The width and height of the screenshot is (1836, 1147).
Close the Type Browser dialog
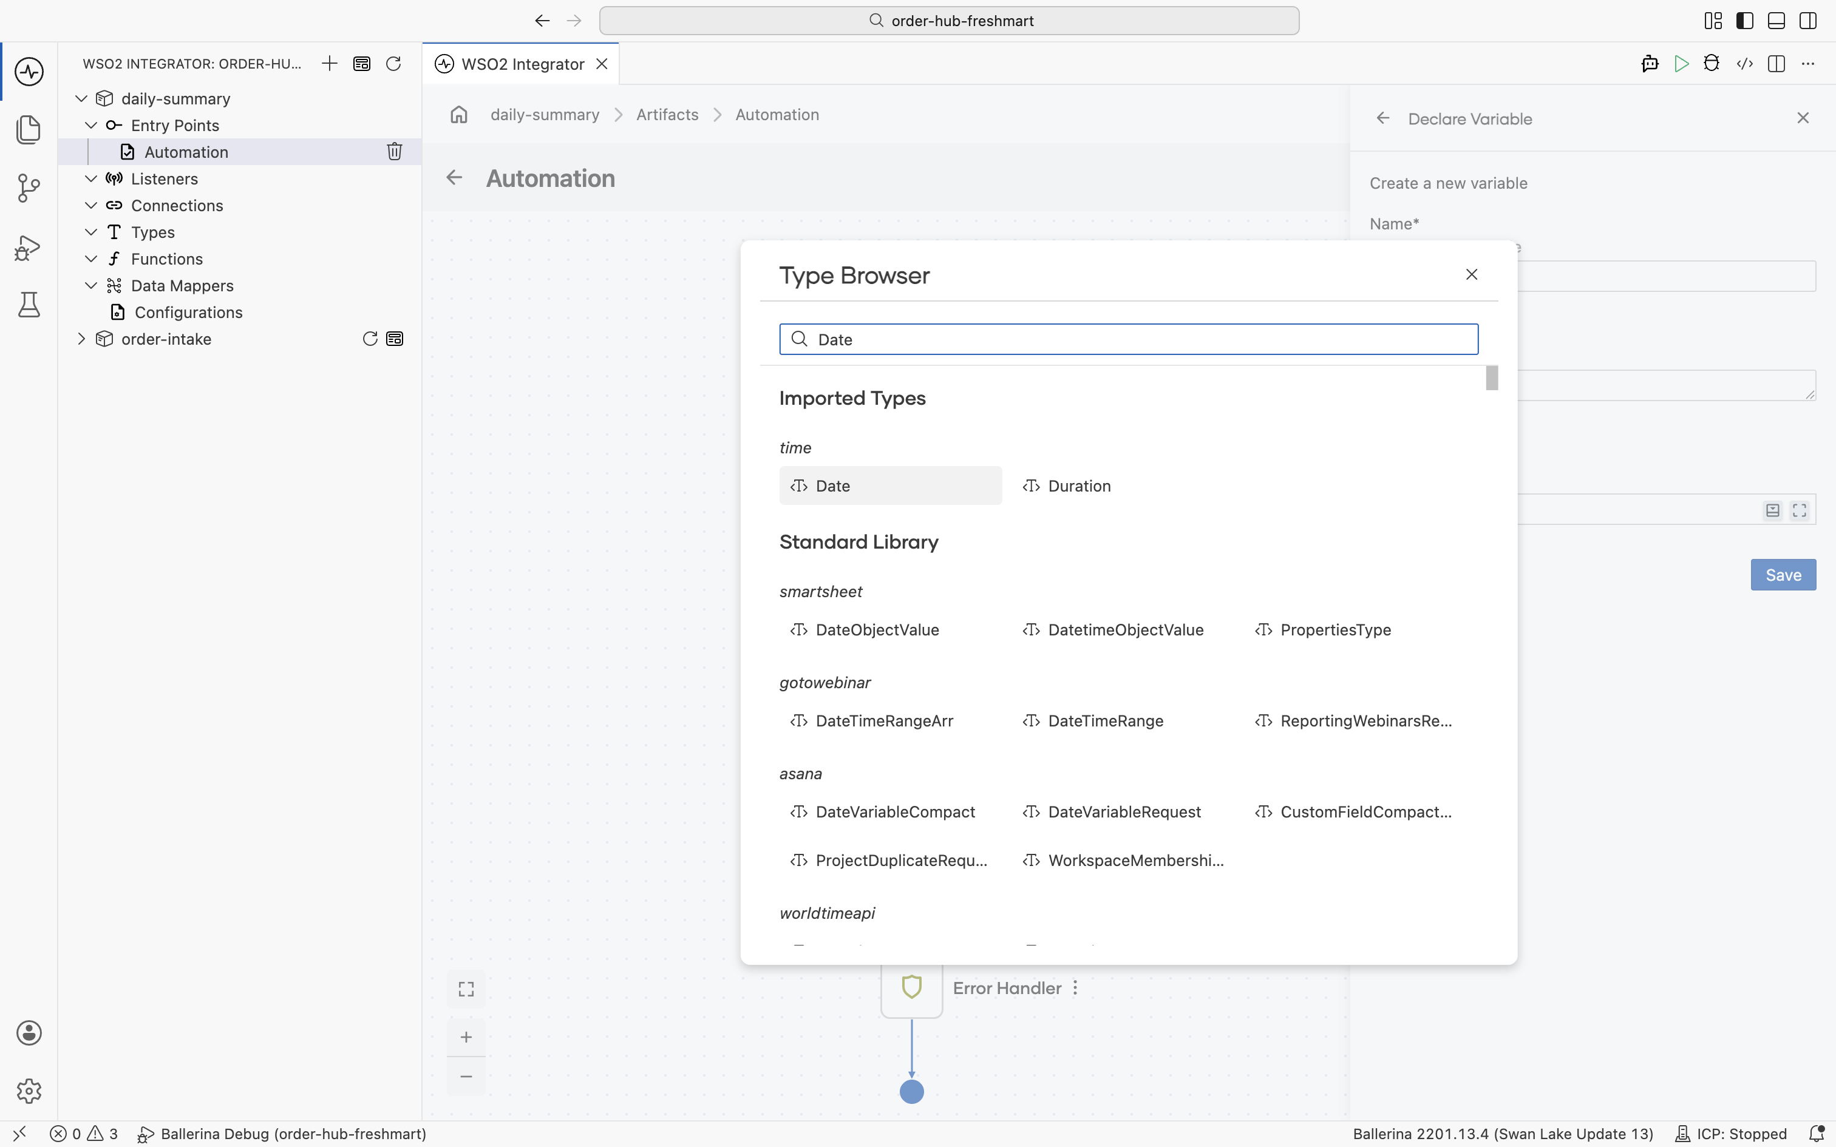click(1471, 274)
